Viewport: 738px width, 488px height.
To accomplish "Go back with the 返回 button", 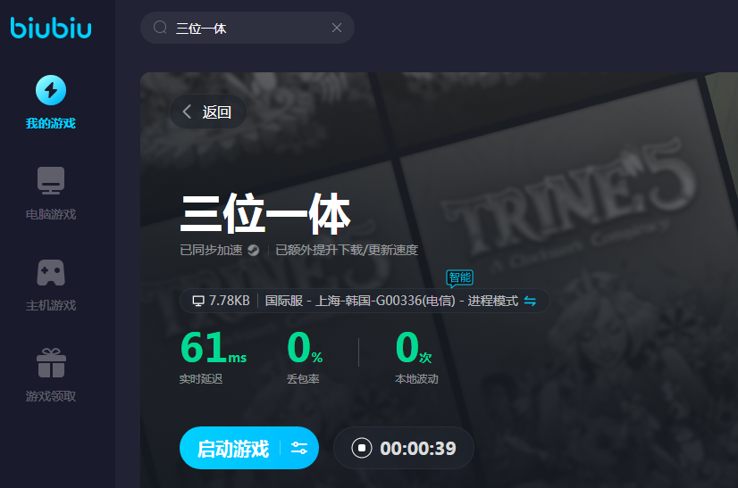I will click(208, 112).
